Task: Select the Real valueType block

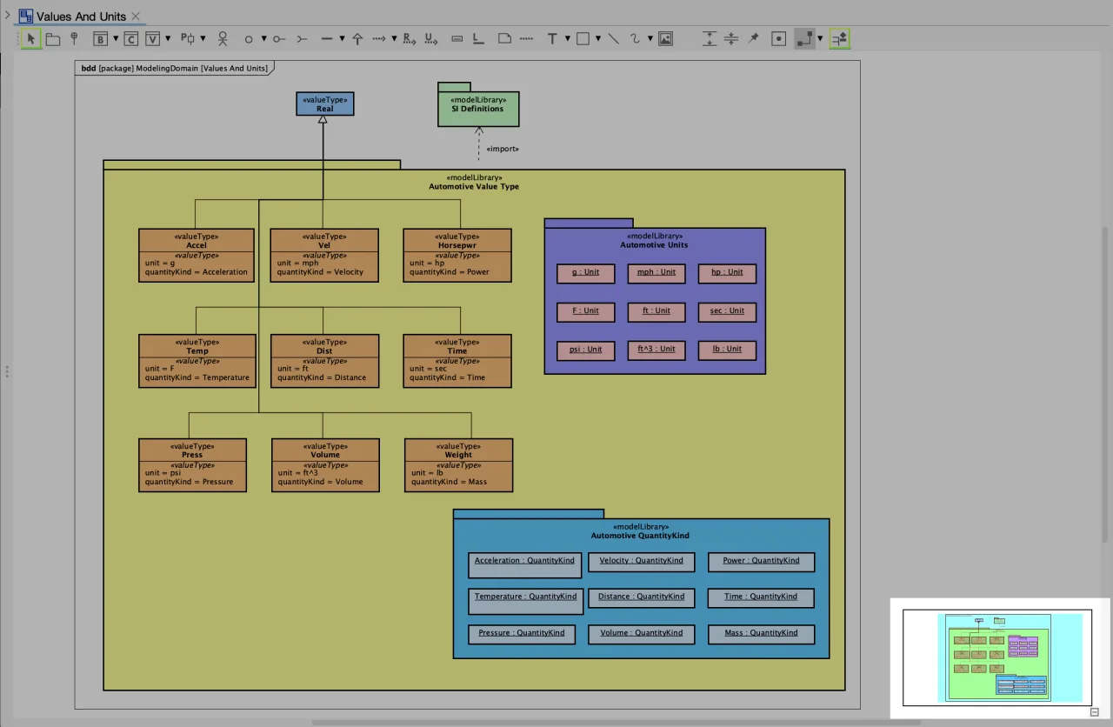Action: click(x=325, y=104)
